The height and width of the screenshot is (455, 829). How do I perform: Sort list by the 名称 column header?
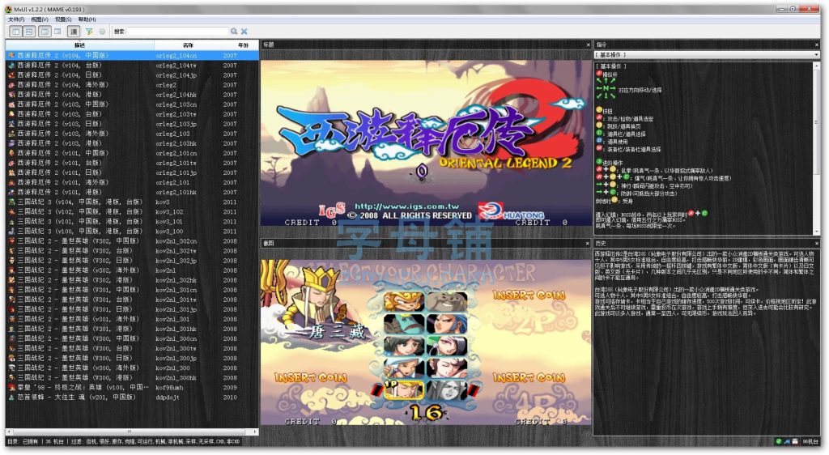188,45
